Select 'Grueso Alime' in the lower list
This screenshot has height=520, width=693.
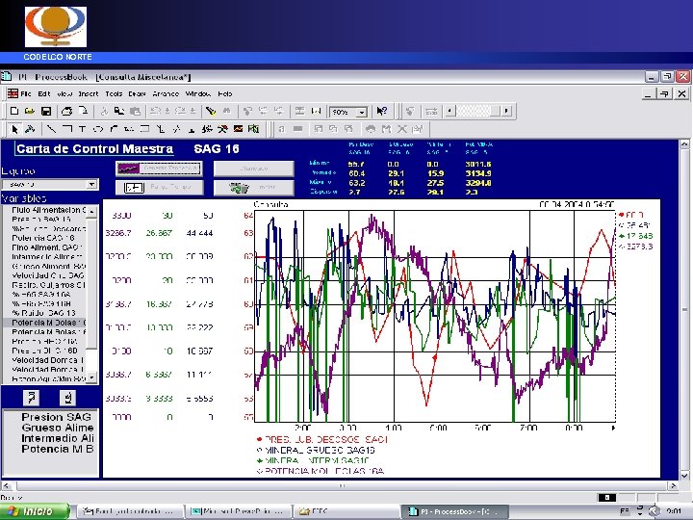point(58,428)
